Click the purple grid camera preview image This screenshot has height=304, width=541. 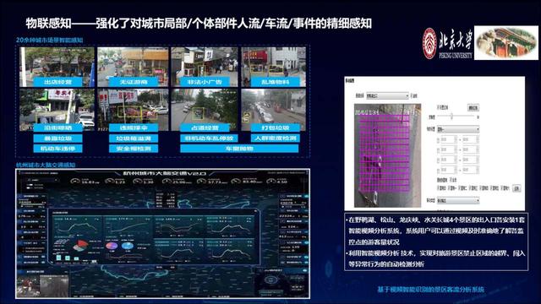point(387,155)
